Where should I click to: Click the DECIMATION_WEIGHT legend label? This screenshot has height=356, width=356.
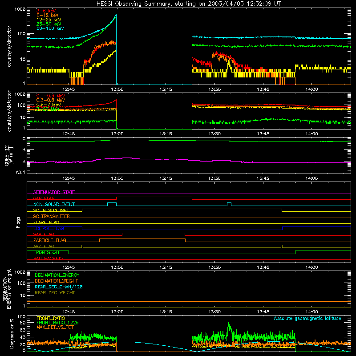pos(57,281)
